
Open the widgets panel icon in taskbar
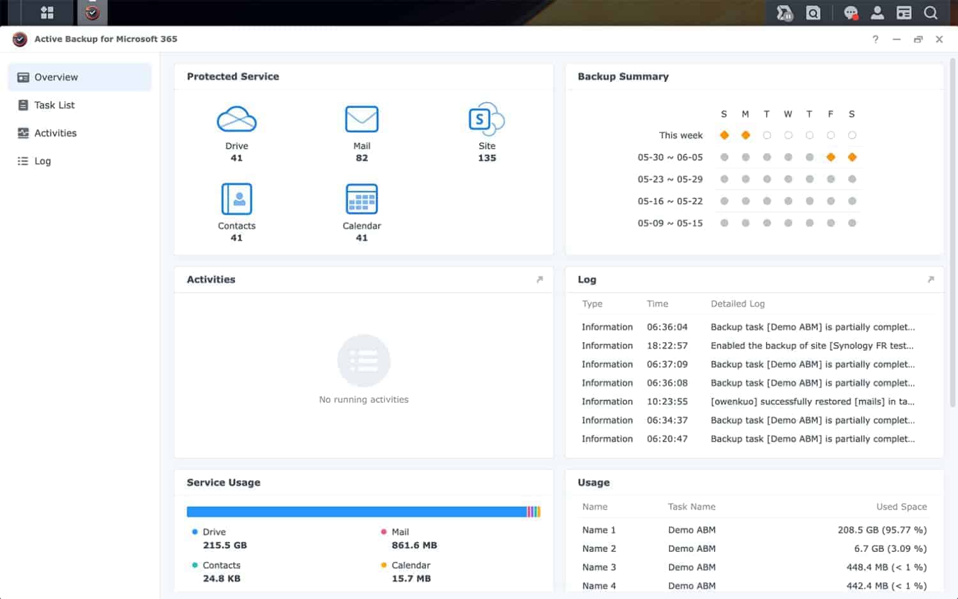coord(904,12)
